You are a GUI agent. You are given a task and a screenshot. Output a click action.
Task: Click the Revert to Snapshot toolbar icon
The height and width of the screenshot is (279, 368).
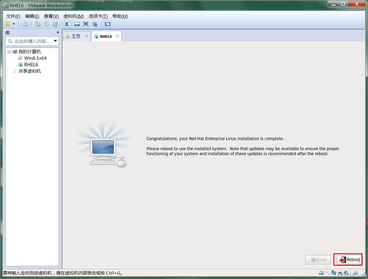coord(47,24)
